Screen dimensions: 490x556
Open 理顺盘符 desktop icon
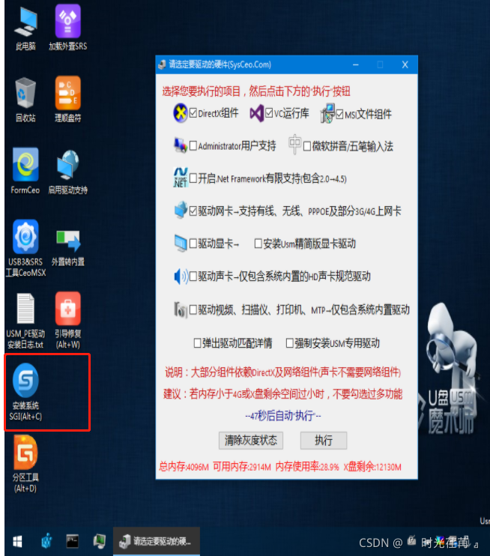coord(67,99)
